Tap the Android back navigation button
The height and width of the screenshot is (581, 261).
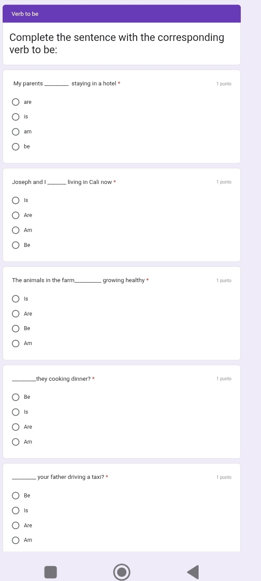[x=192, y=572]
